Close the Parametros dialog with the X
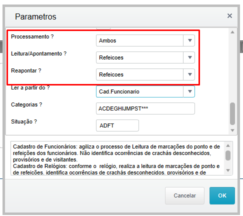Image resolution: width=243 pixels, height=216 pixels. coord(229,16)
